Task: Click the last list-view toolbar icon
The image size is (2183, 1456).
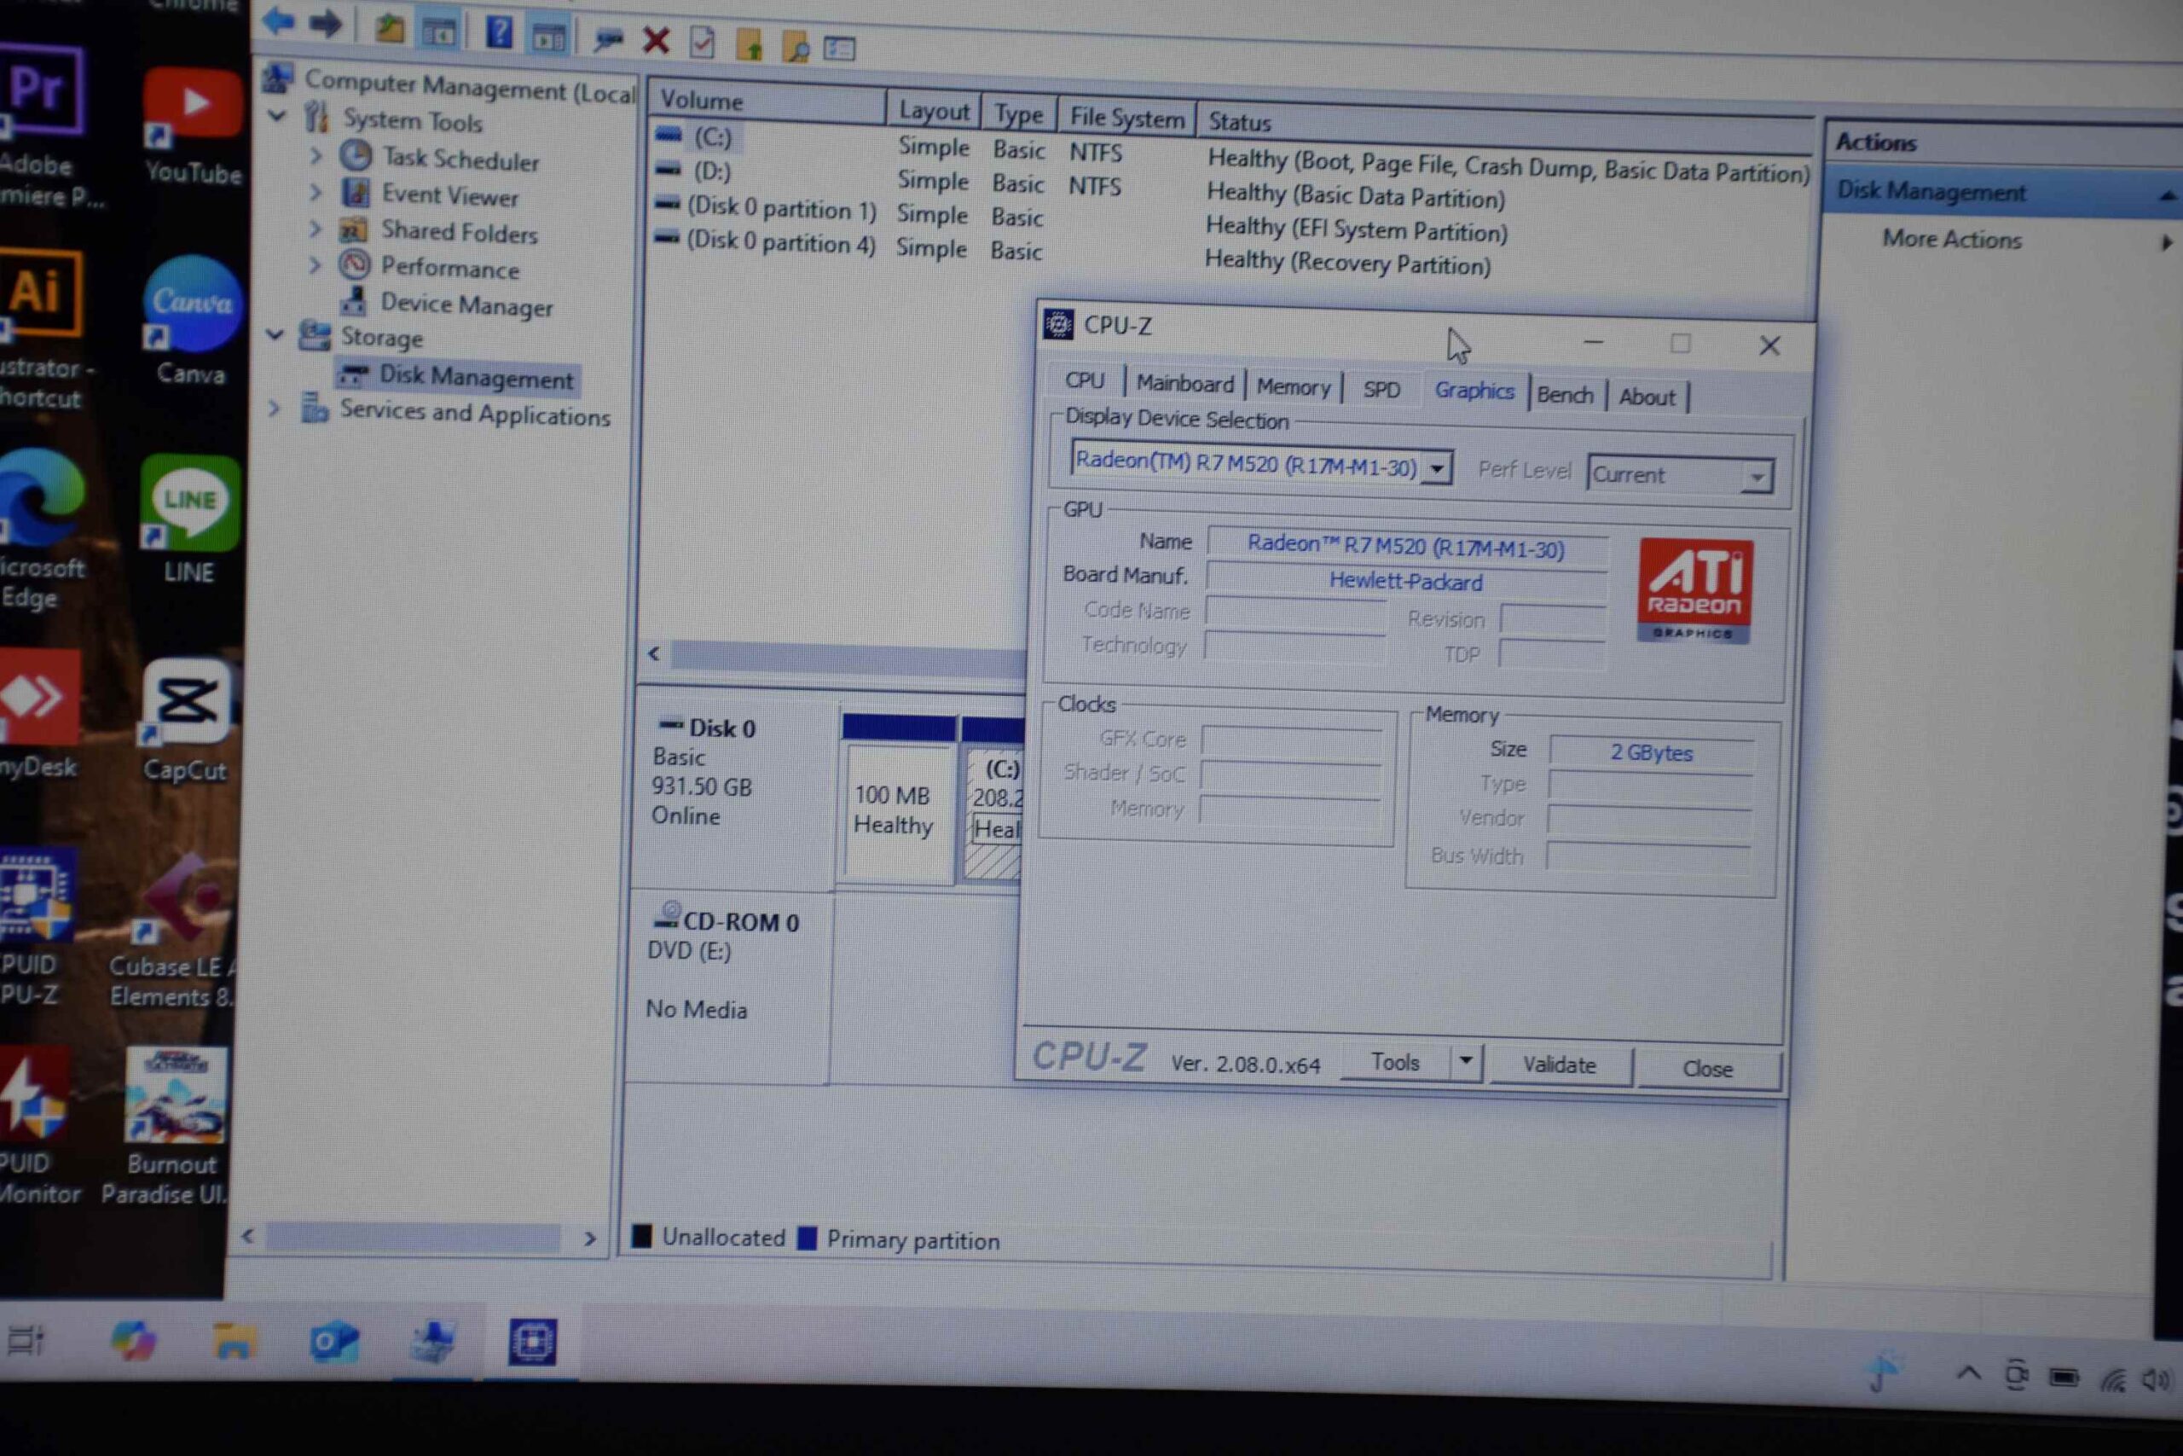Action: pyautogui.click(x=839, y=48)
